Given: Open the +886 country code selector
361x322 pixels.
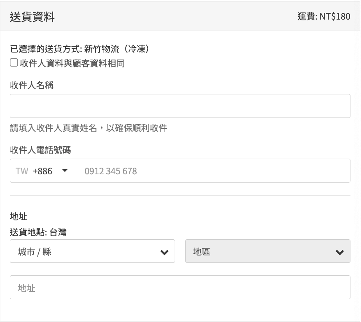Looking at the screenshot, I should tap(43, 171).
